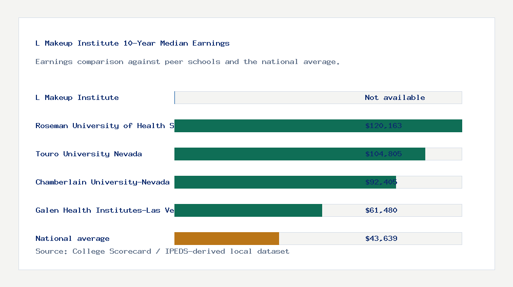
Task: Click the '$92,405' value
Action: pos(381,182)
